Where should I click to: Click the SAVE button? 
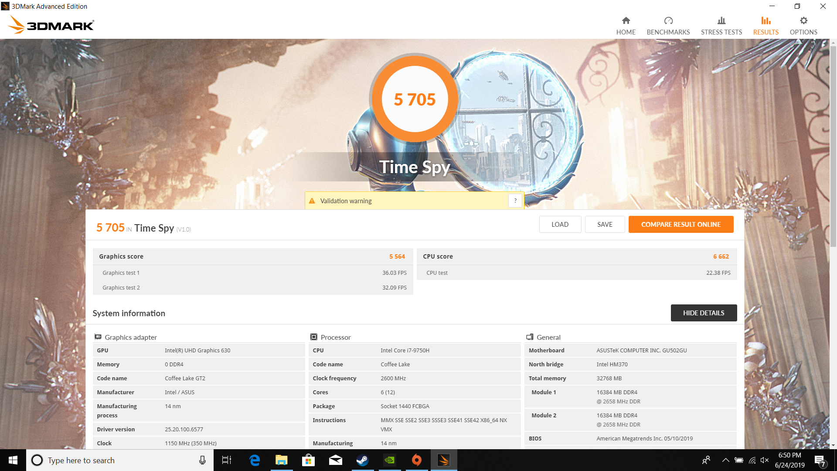click(x=605, y=224)
